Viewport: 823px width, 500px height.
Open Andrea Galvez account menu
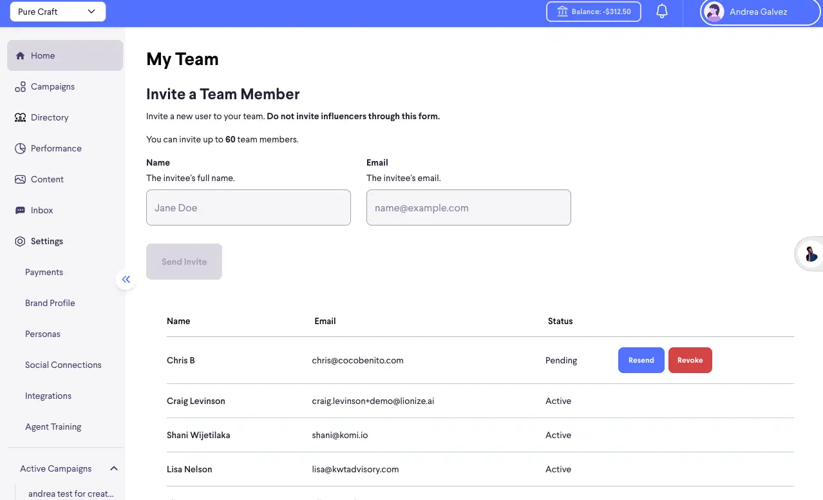pos(761,12)
